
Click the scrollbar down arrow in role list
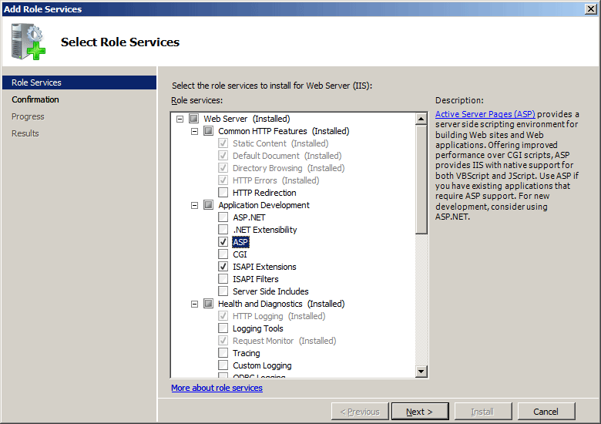(421, 372)
